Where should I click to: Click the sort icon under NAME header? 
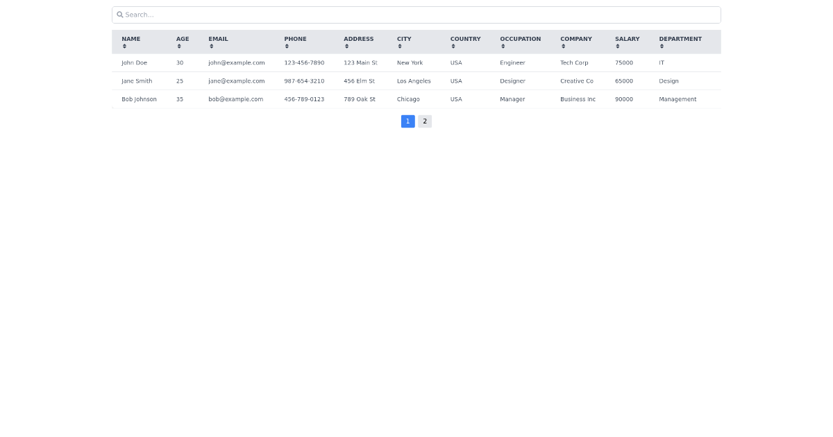point(124,46)
